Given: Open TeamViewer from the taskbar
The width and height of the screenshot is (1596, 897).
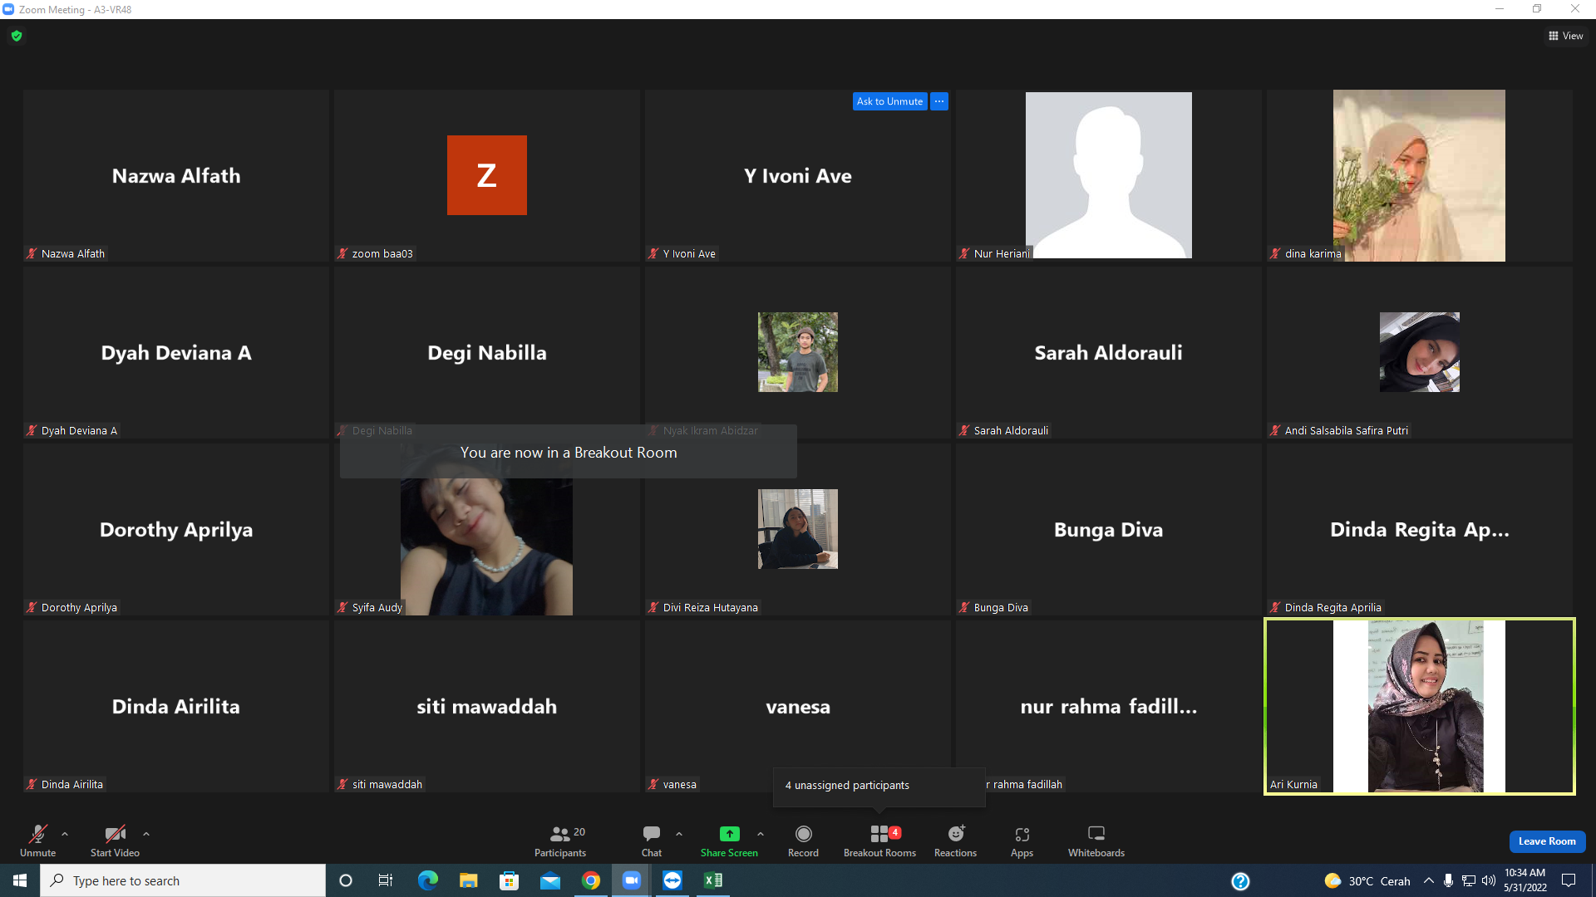Looking at the screenshot, I should tap(672, 880).
